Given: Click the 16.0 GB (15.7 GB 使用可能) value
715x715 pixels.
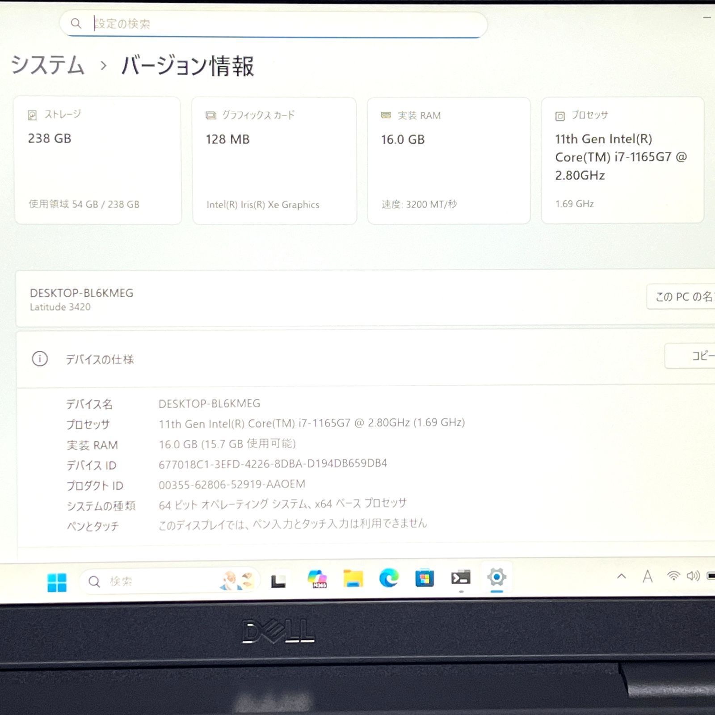Looking at the screenshot, I should click(227, 444).
